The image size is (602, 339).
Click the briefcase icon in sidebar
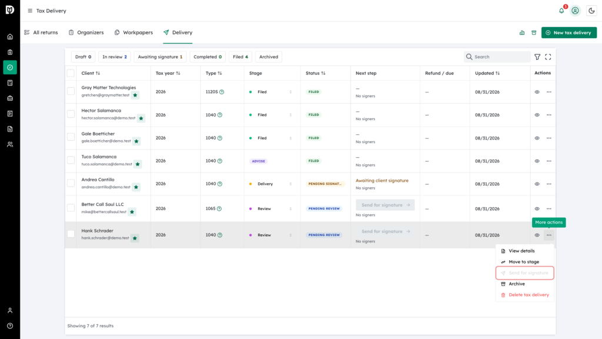tap(10, 98)
